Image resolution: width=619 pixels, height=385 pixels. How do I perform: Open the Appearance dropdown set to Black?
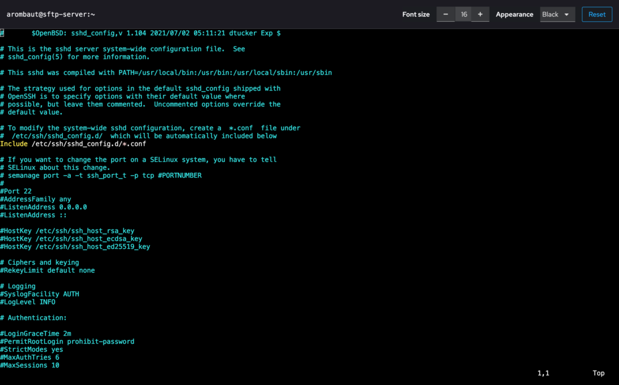(x=558, y=15)
